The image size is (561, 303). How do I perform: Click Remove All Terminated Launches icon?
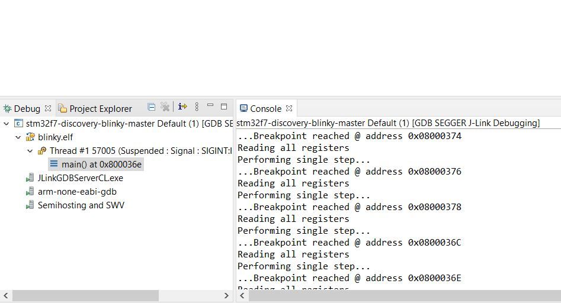pos(165,107)
